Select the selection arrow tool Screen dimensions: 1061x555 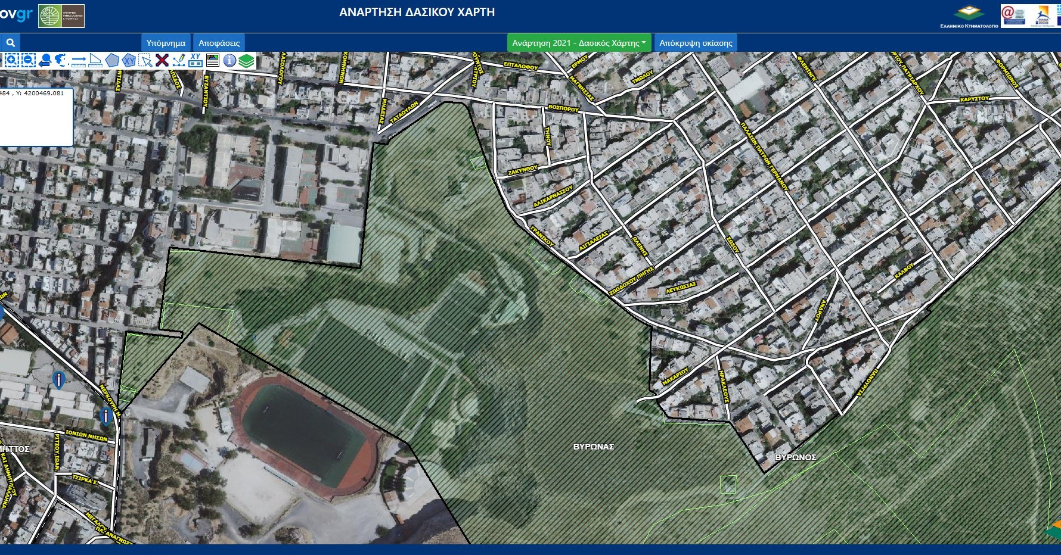click(145, 60)
